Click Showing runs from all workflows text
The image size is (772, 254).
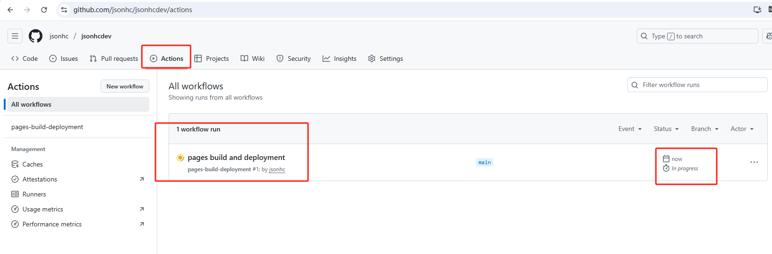point(216,97)
